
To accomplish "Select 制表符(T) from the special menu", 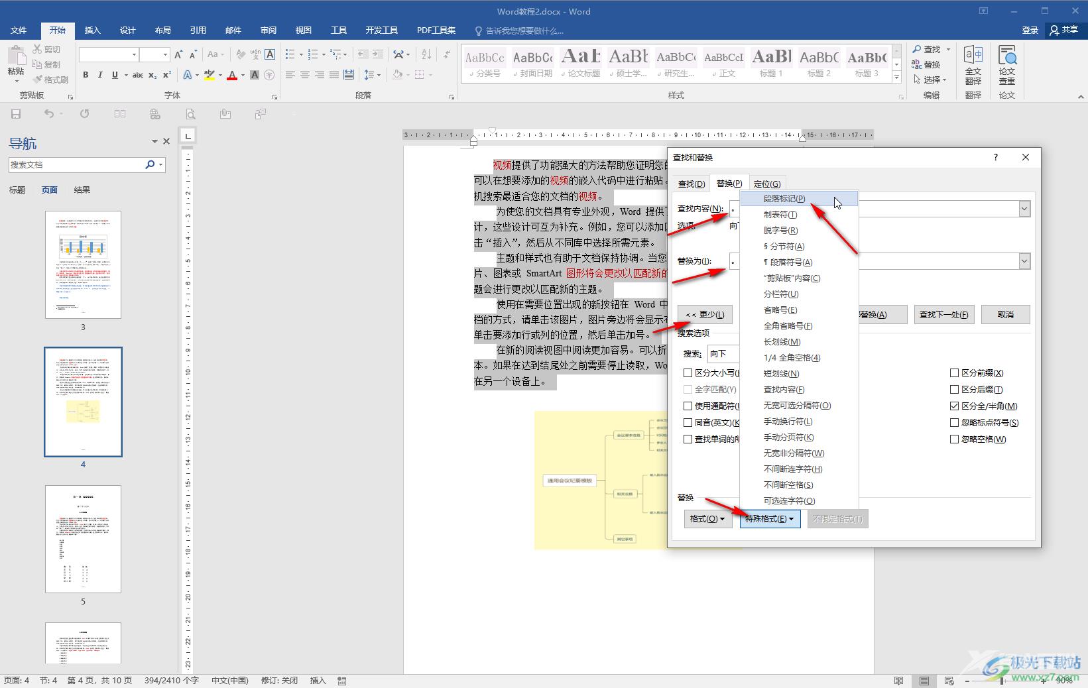I will [799, 215].
